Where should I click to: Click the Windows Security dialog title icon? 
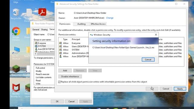(92, 35)
